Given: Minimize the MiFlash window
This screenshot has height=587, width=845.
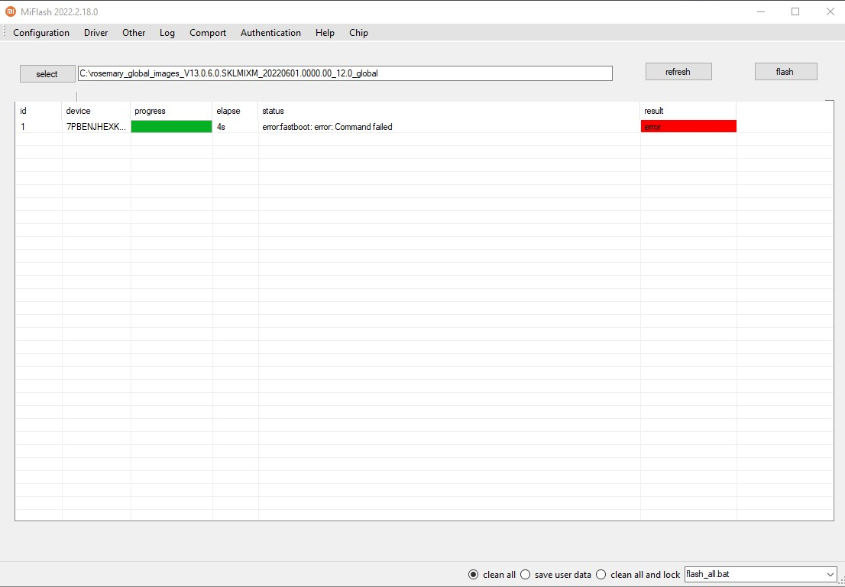Looking at the screenshot, I should 761,11.
